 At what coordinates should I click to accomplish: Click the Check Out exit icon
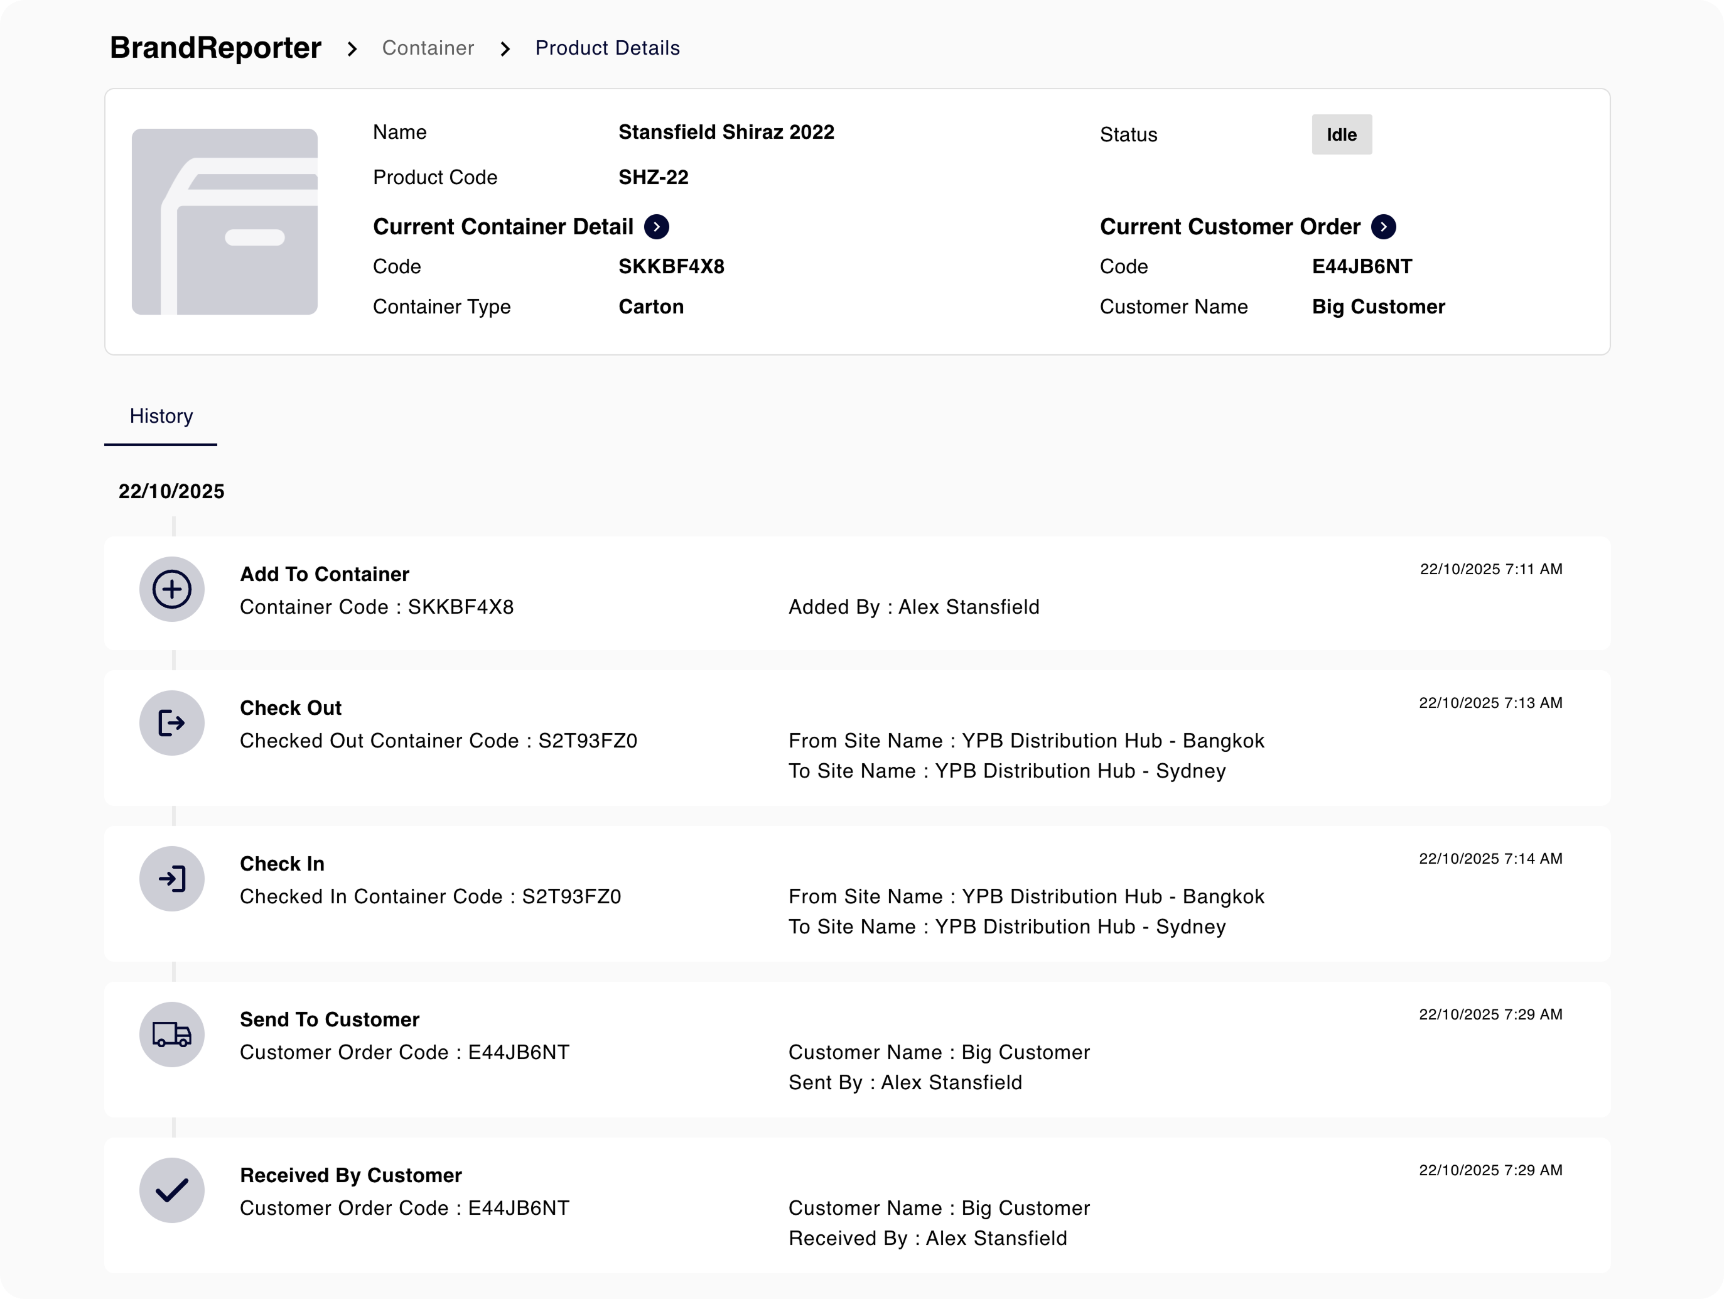(172, 723)
